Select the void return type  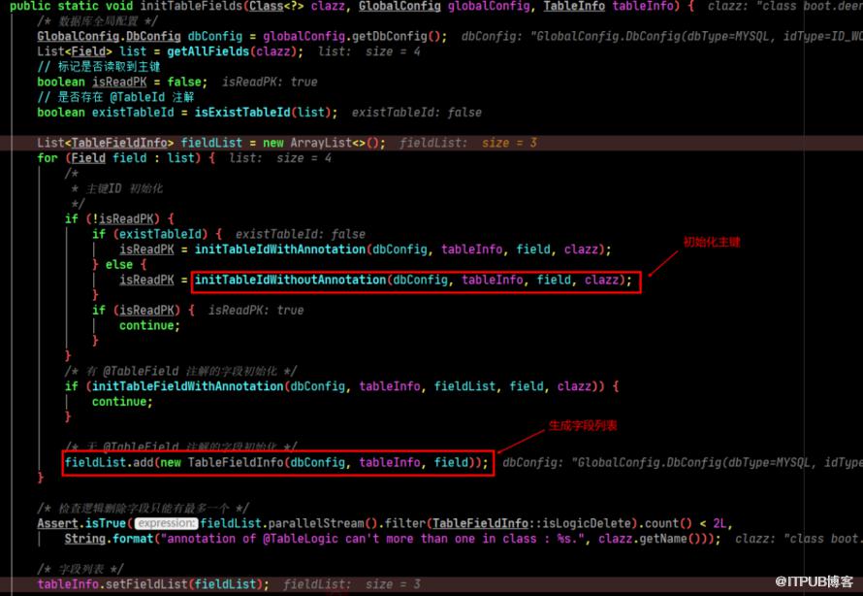tap(119, 6)
